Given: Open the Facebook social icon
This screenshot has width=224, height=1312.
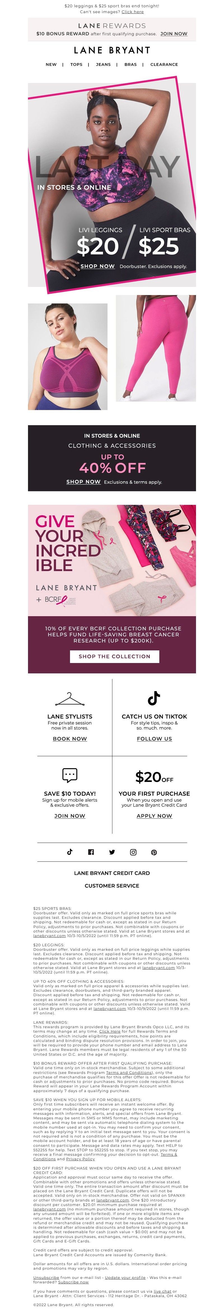Looking at the screenshot, I should coord(91,851).
